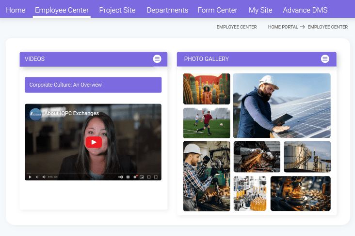The height and width of the screenshot is (236, 355).
Task: Open the Departments tab
Action: [x=167, y=10]
